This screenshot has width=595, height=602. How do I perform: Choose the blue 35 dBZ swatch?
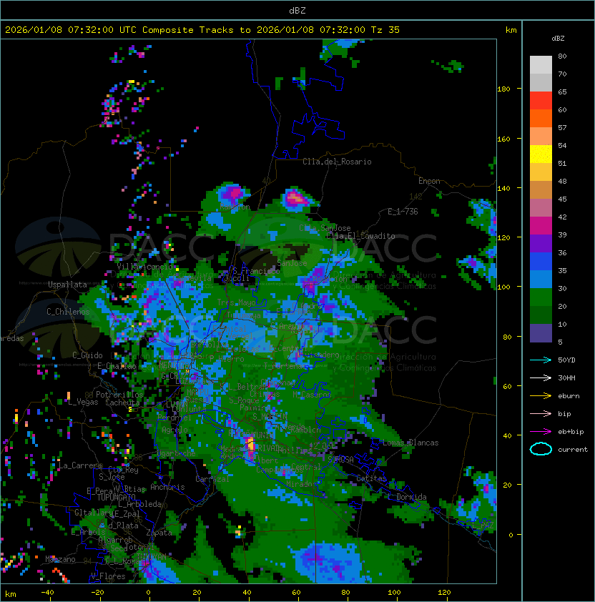point(541,262)
